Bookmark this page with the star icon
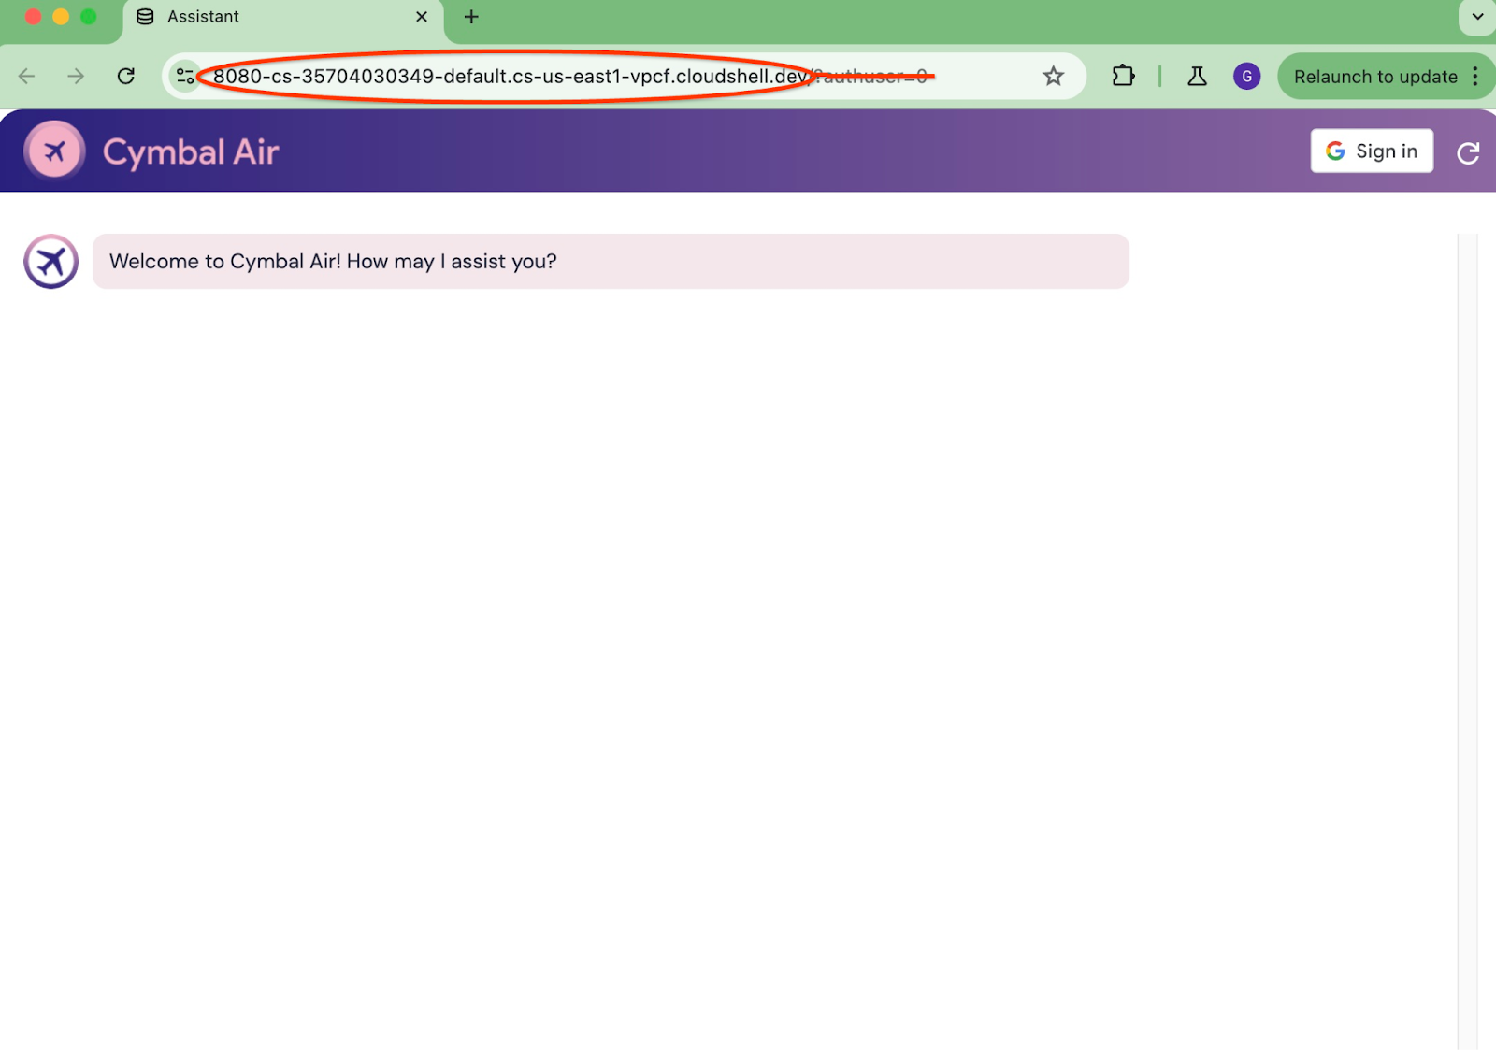The width and height of the screenshot is (1496, 1050). 1053,77
